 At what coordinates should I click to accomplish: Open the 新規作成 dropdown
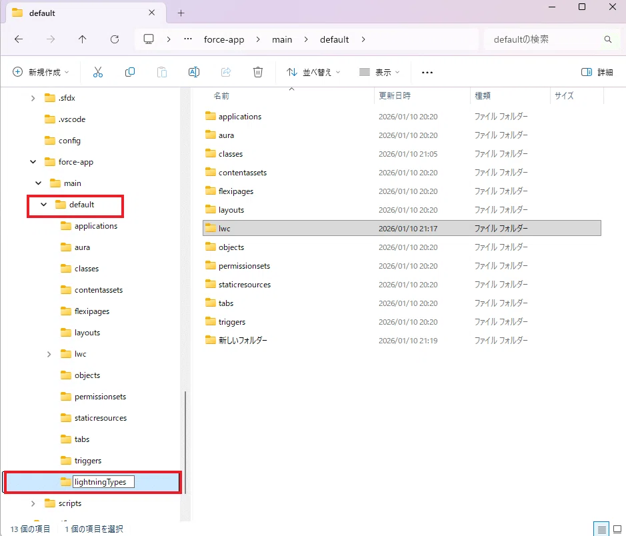[x=41, y=72]
